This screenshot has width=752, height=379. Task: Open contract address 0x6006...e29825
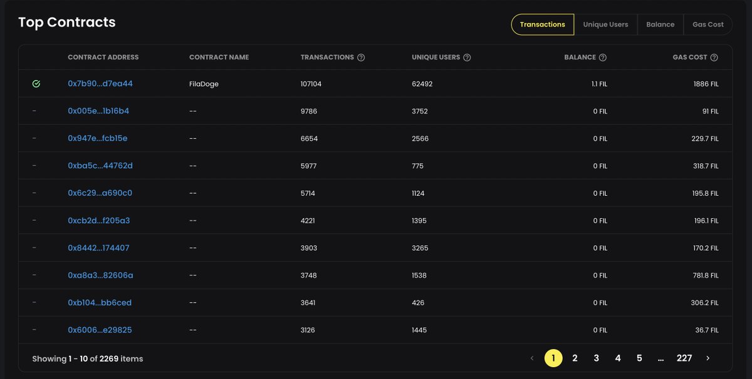100,330
